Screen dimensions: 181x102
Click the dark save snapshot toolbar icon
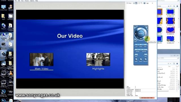point(145,3)
